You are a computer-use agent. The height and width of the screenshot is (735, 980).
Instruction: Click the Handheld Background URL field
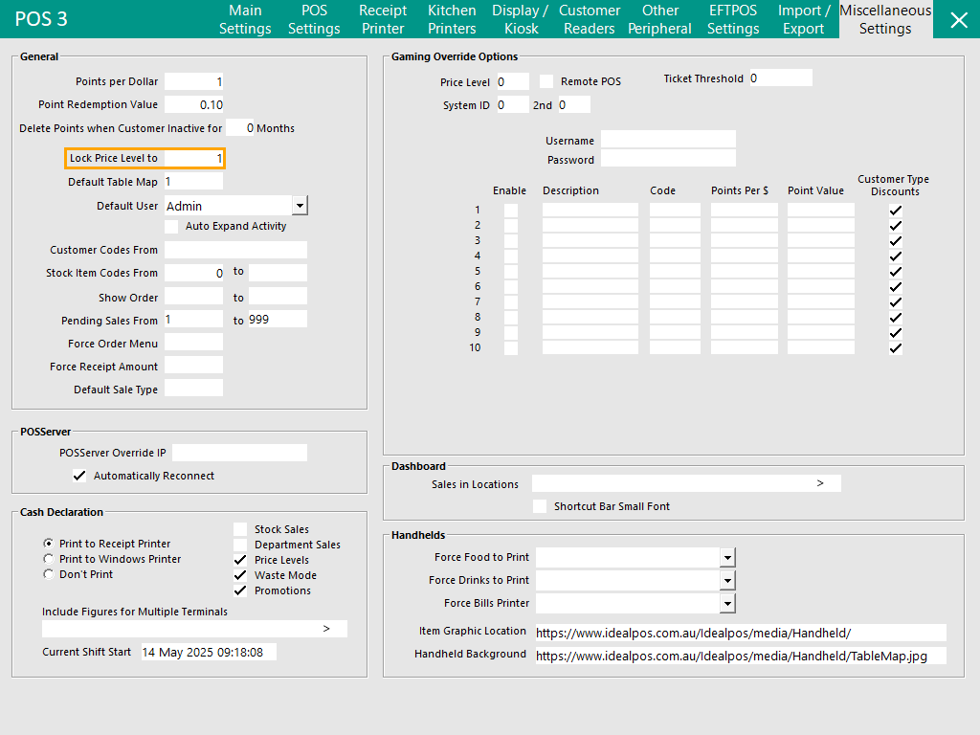coord(741,656)
